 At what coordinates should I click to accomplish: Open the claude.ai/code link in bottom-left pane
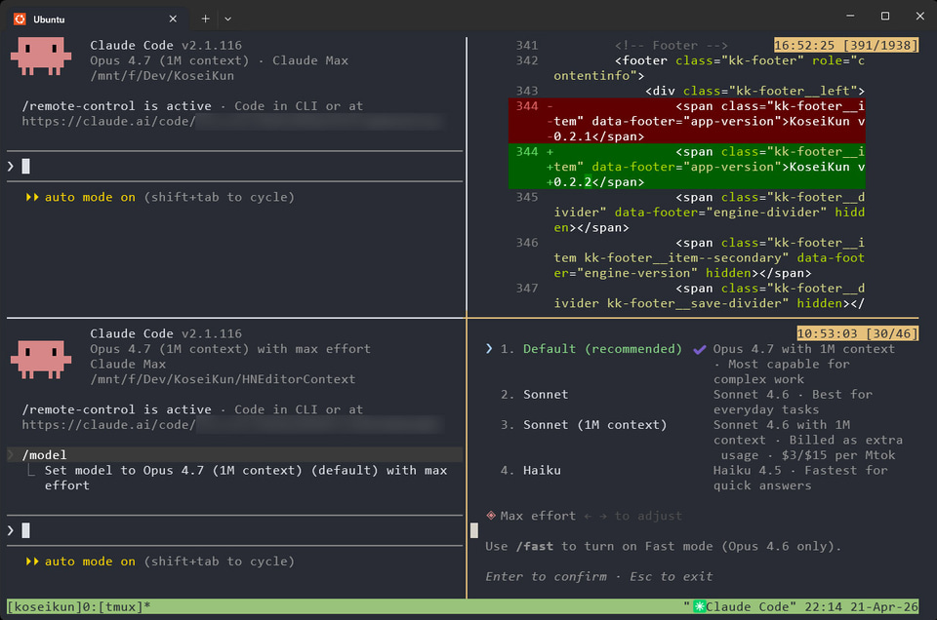233,425
